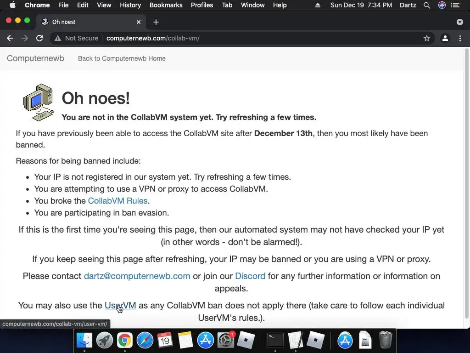
Task: Click the retro computer image
Action: (39, 102)
